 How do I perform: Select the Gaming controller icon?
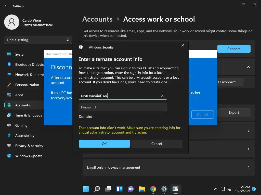click(x=9, y=125)
